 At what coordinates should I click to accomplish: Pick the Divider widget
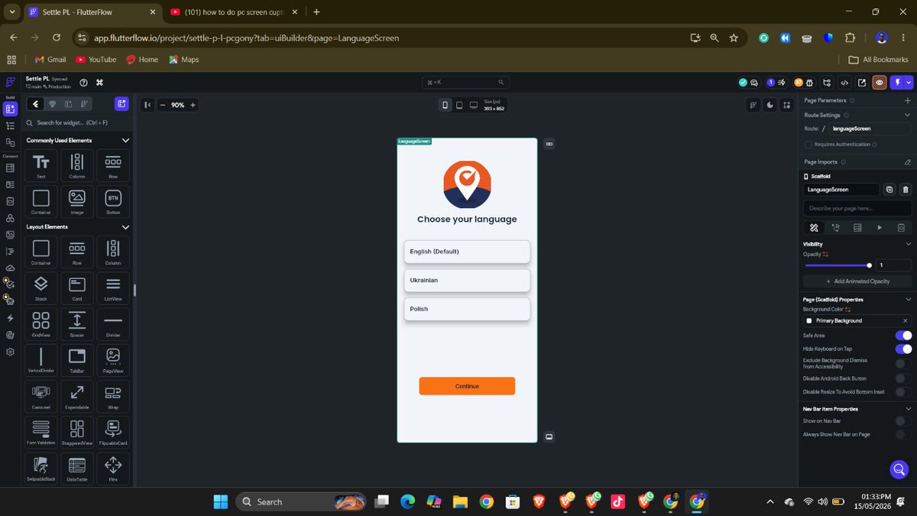113,324
